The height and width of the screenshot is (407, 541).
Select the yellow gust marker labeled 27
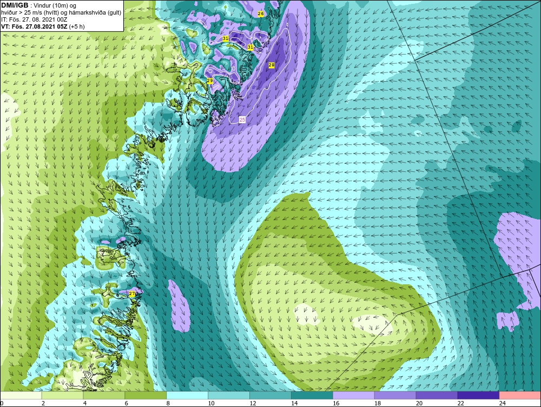tap(132, 293)
